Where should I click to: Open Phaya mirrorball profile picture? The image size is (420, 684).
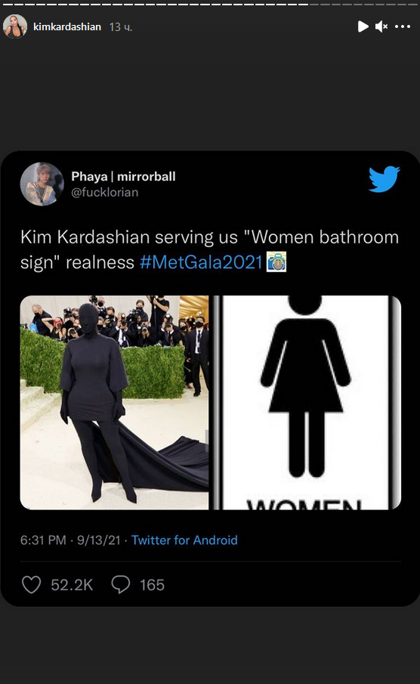click(x=42, y=184)
